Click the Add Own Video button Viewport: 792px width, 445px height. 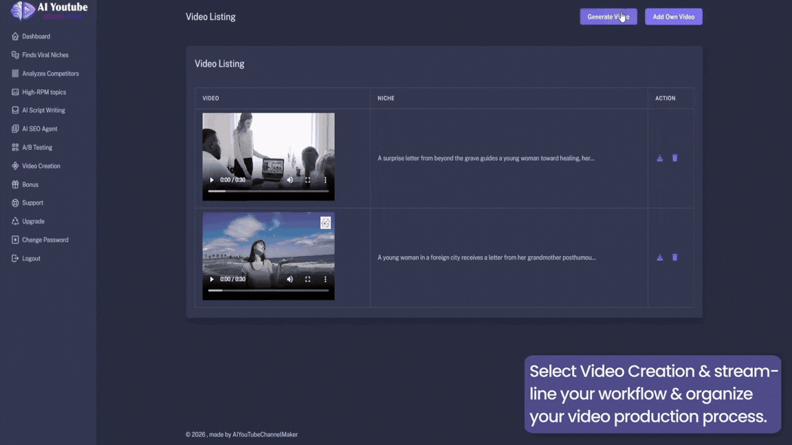click(x=673, y=16)
